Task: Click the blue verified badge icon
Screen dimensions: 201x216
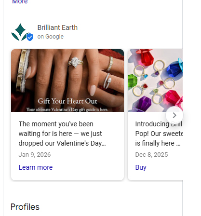Action: [x=30, y=37]
